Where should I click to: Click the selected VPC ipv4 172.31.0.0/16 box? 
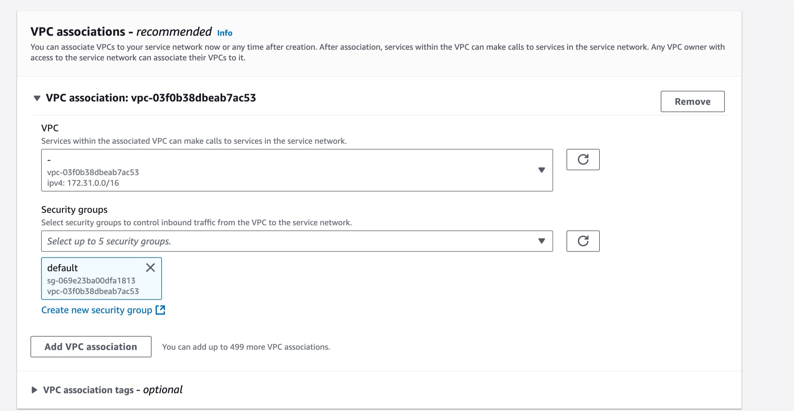[x=297, y=170]
